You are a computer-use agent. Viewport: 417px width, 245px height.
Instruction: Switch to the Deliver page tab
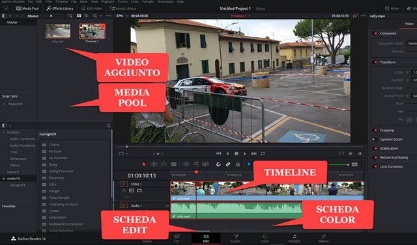323,239
